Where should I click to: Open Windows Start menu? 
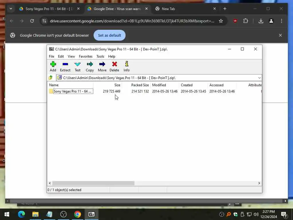[7, 214]
